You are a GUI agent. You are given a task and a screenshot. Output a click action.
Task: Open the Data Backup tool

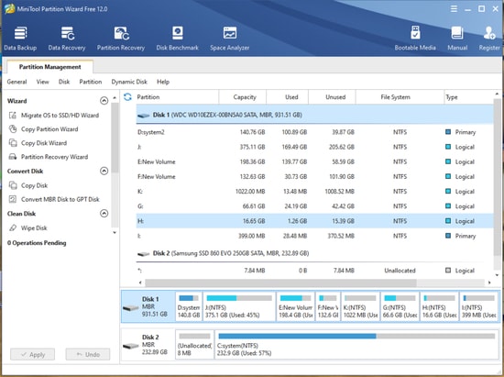20,39
